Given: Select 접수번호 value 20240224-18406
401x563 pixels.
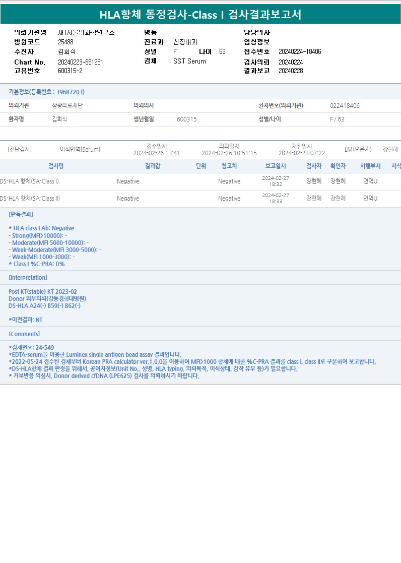Looking at the screenshot, I should pos(300,52).
